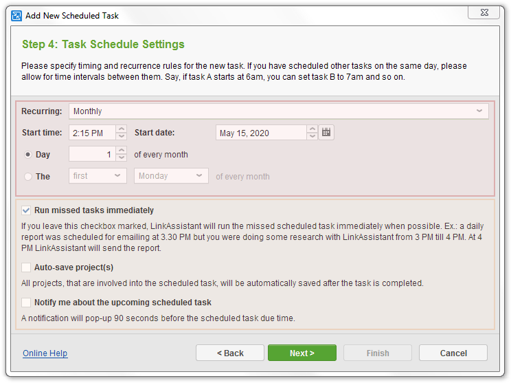The image size is (511, 383).
Task: Open the calendar picker for start date
Action: pos(326,132)
